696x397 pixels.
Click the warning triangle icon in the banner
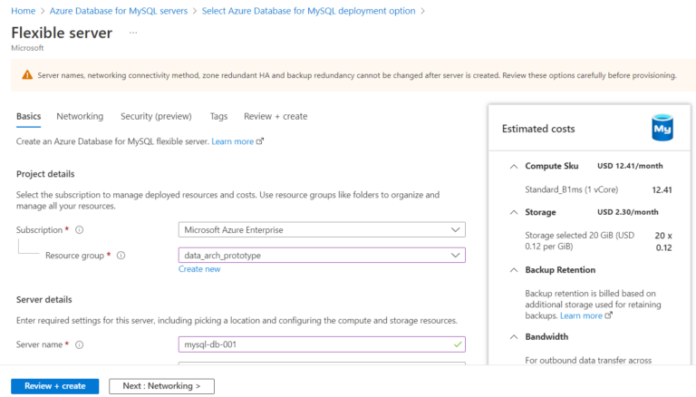pos(27,74)
